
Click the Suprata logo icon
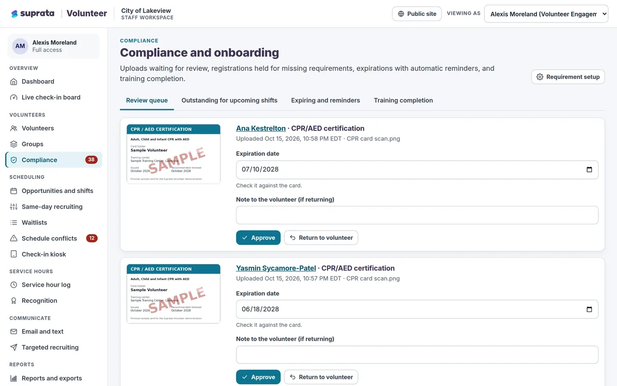coord(14,14)
